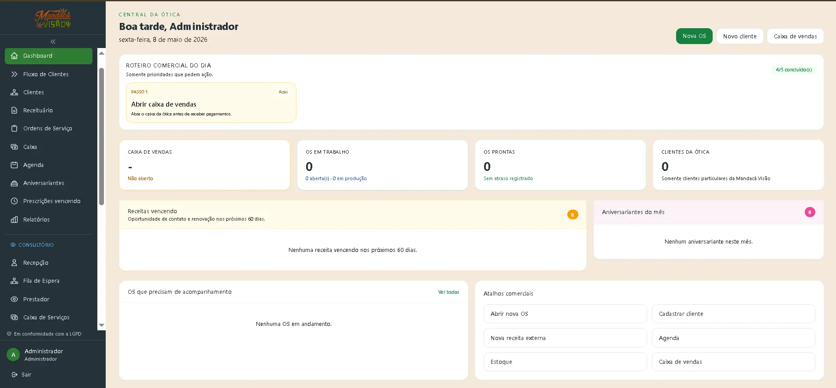836x388 pixels.
Task: Click the green Nova OS button
Action: pos(694,36)
